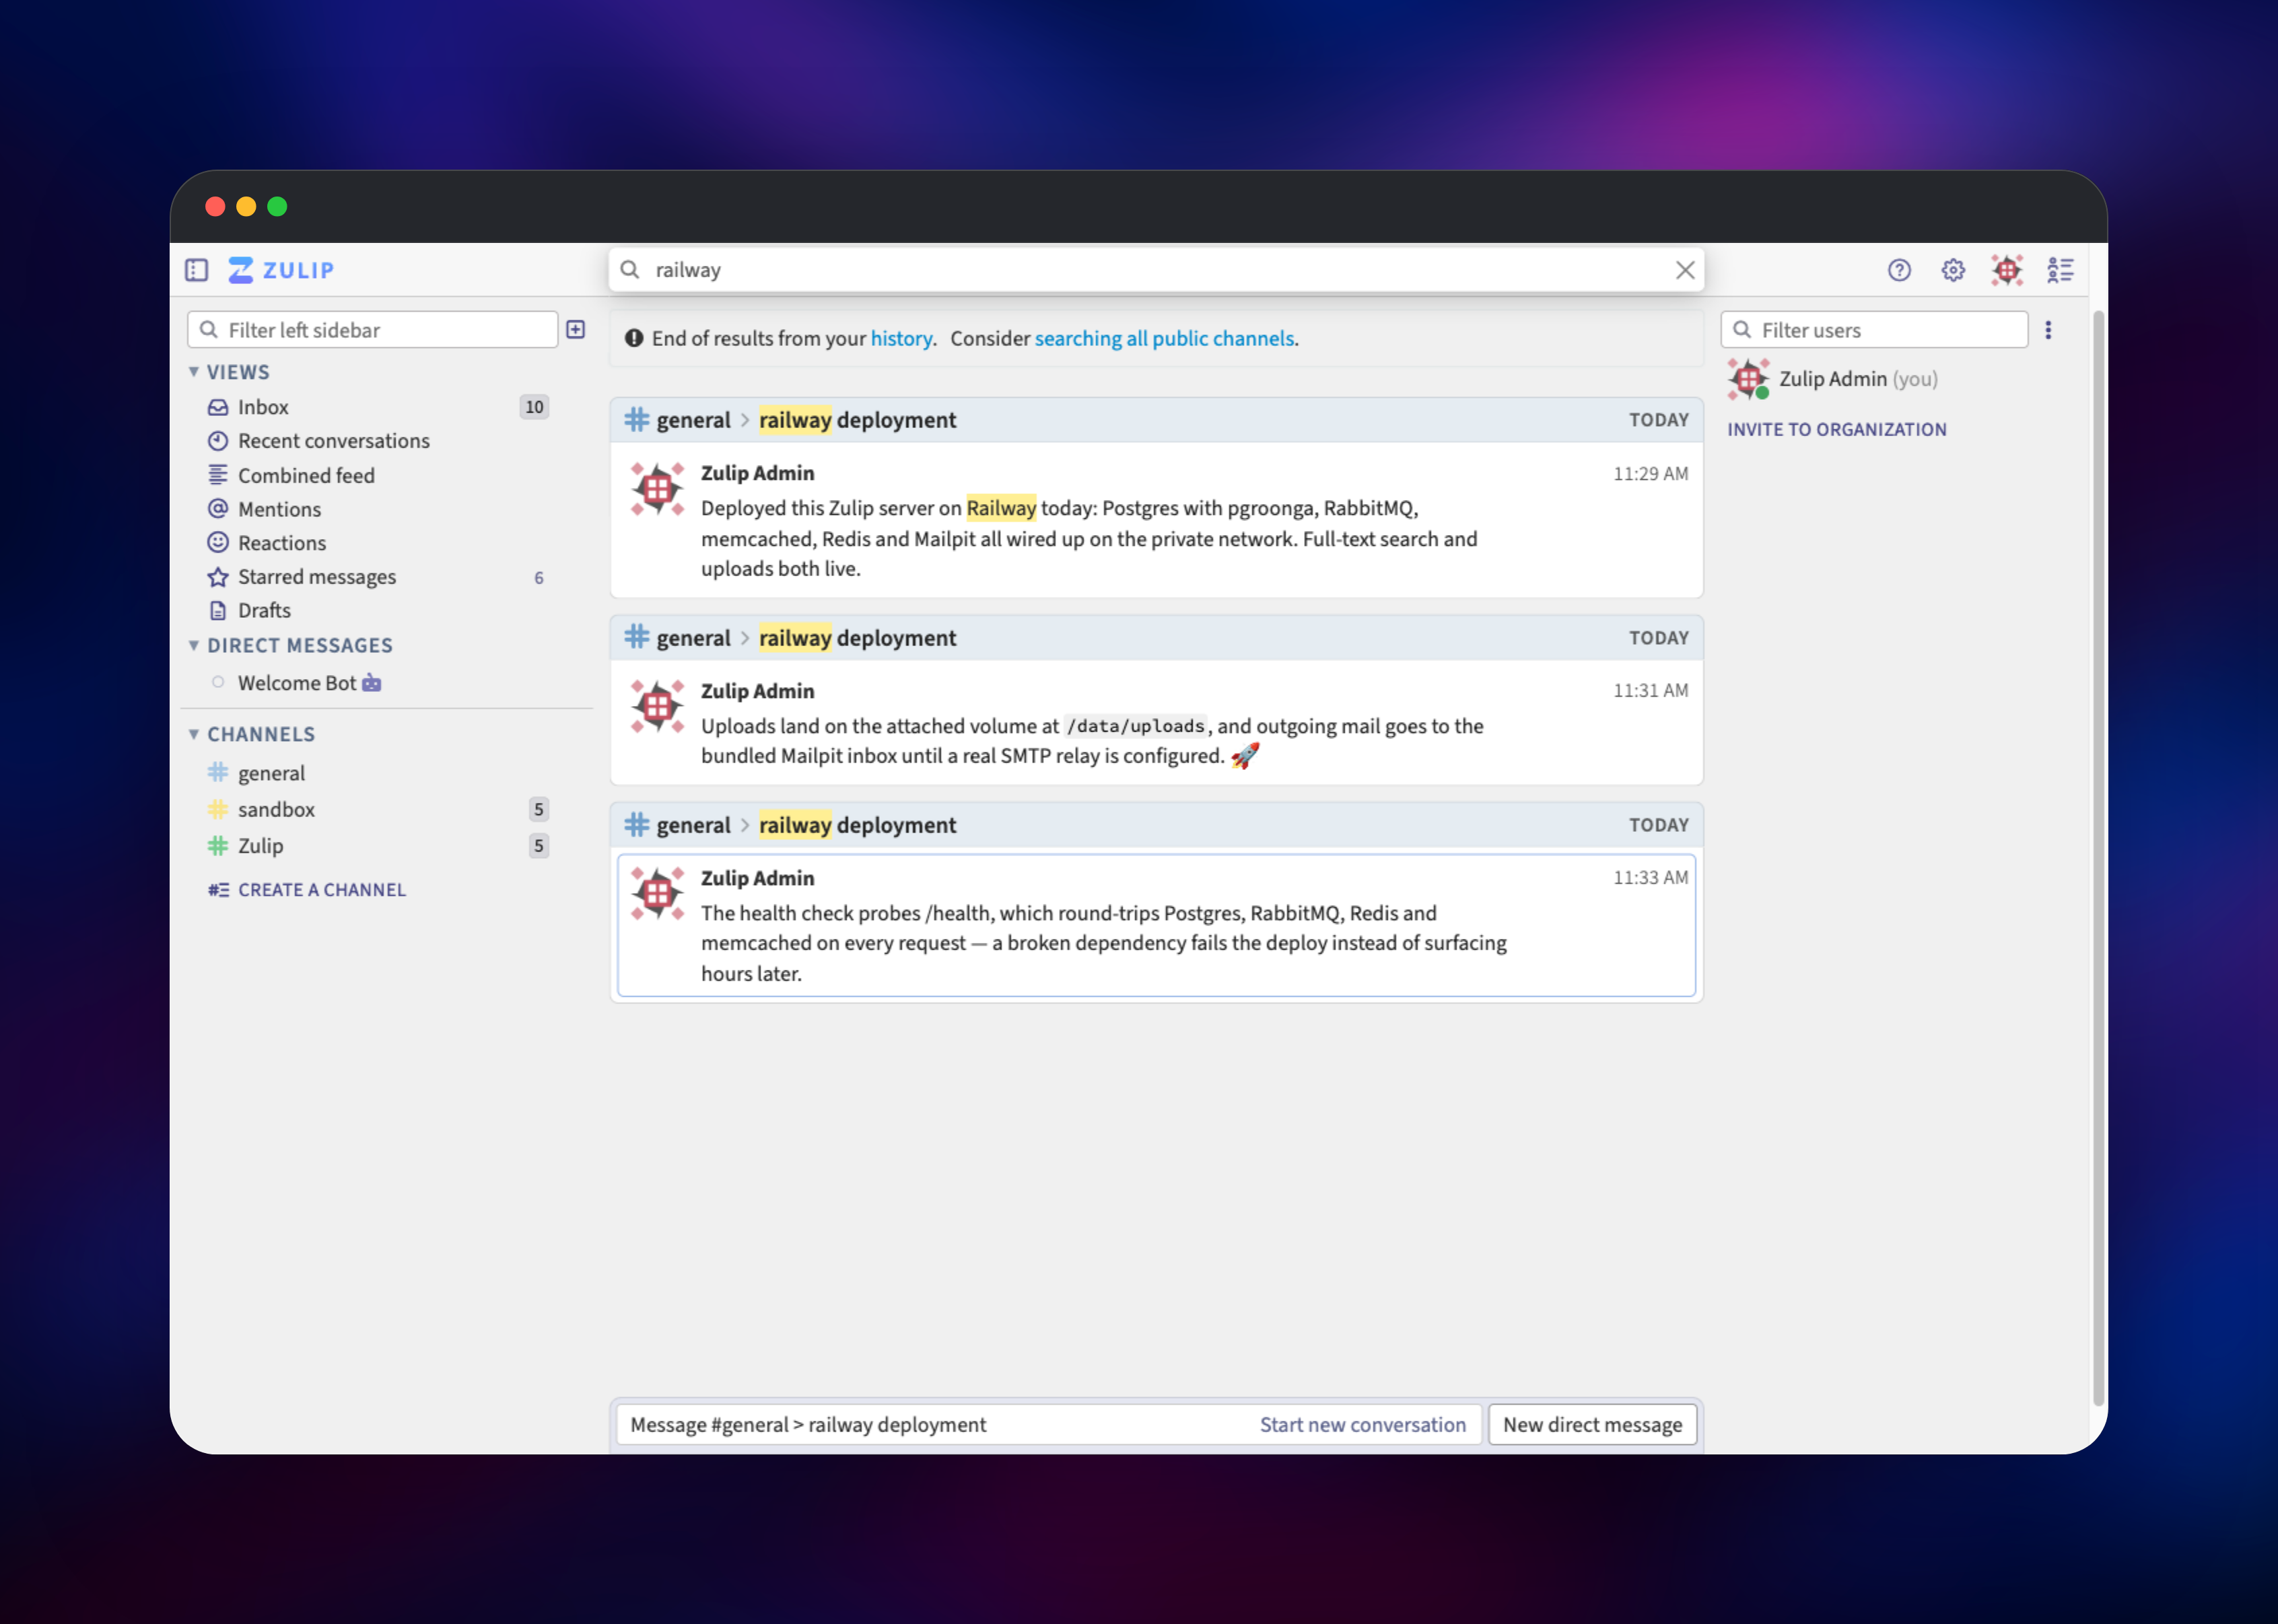This screenshot has width=2278, height=1624.
Task: Click the Mentions at-sign icon
Action: [218, 508]
